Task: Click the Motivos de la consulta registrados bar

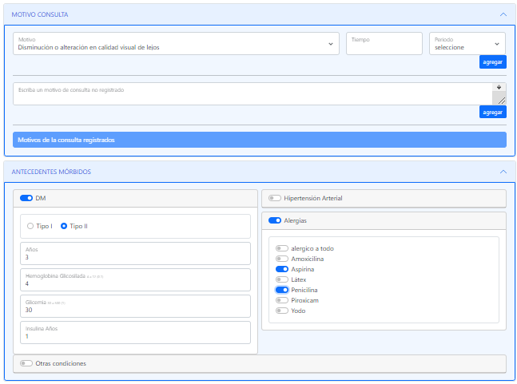Action: (x=259, y=140)
